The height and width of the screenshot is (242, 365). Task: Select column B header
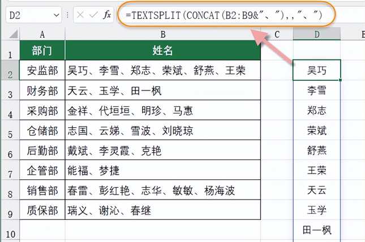point(163,35)
